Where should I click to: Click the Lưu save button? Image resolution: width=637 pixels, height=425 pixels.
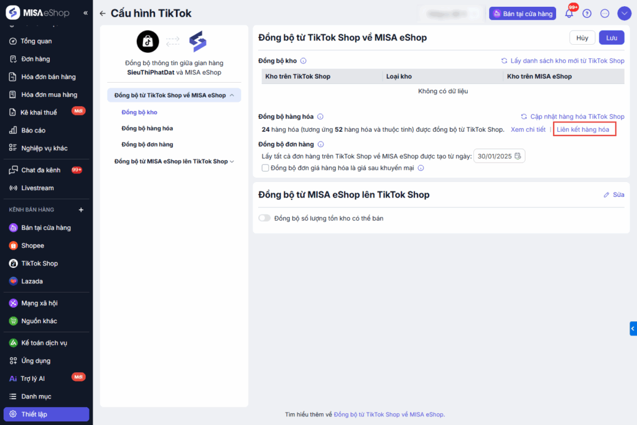[x=611, y=38]
